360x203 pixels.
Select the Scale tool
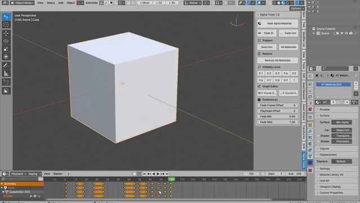tap(6, 49)
